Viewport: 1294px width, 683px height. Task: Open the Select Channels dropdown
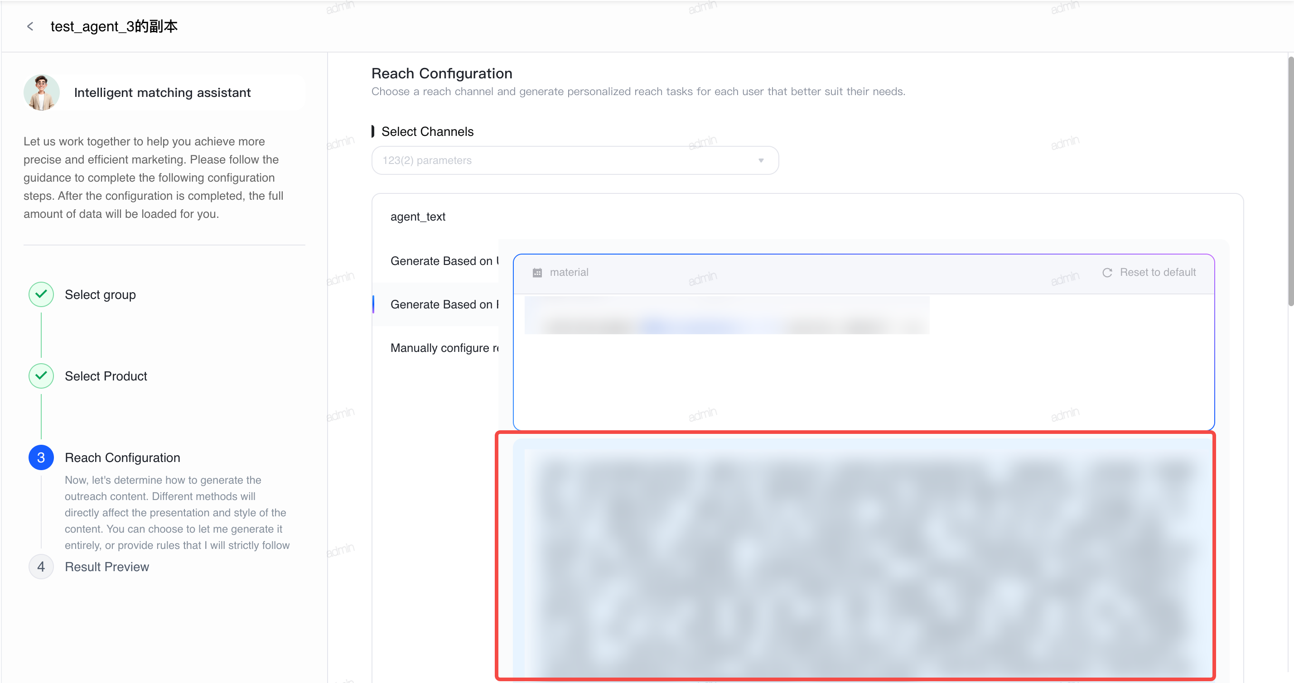(575, 160)
